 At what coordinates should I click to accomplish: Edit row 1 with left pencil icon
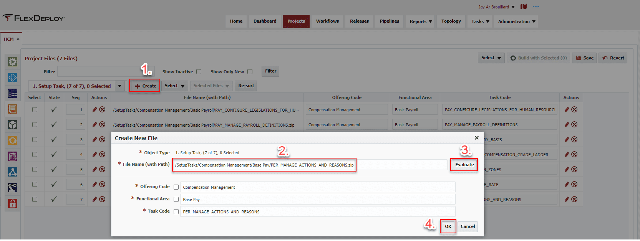95,110
